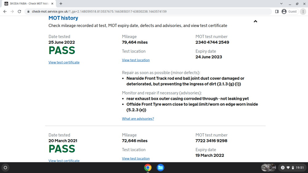
Task: Open the Guest profile menu
Action: tap(290, 12)
